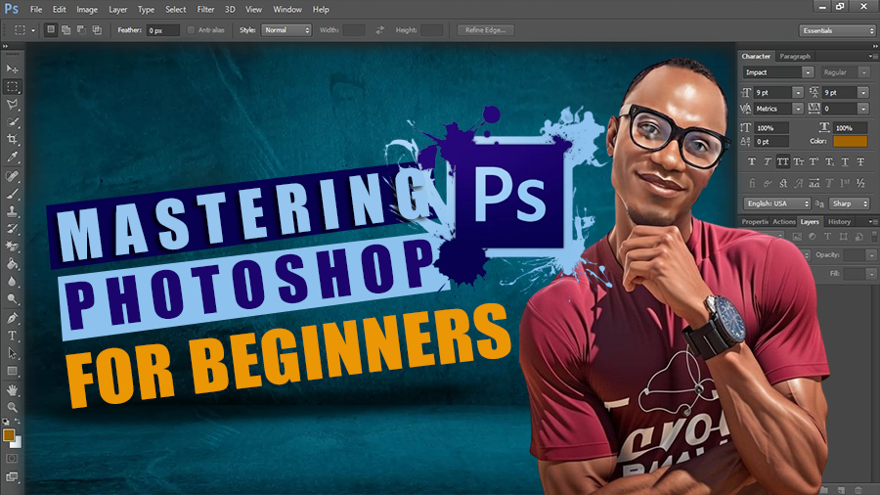Select the Healing Brush tool

[12, 176]
